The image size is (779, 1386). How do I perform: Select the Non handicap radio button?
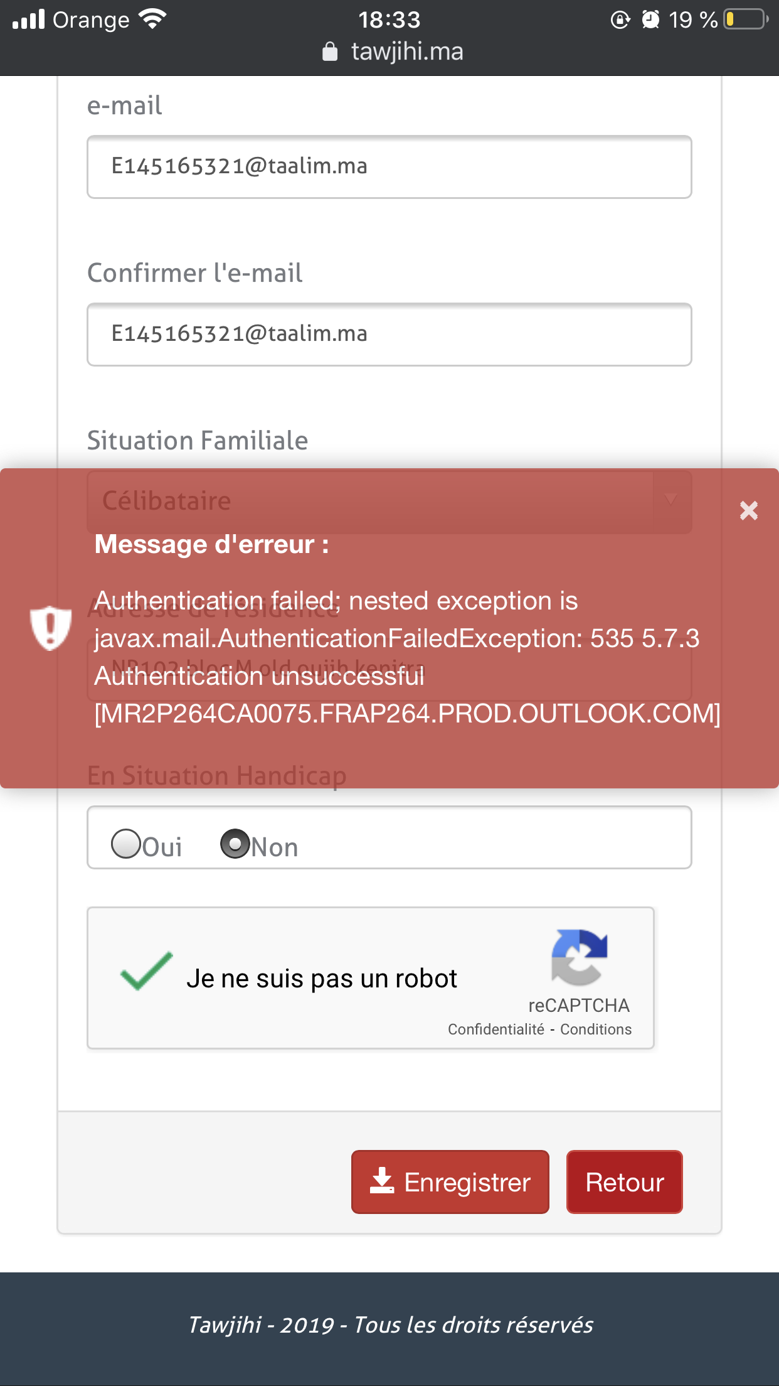click(x=235, y=844)
